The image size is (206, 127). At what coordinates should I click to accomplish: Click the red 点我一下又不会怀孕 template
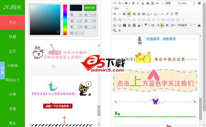pos(58,106)
